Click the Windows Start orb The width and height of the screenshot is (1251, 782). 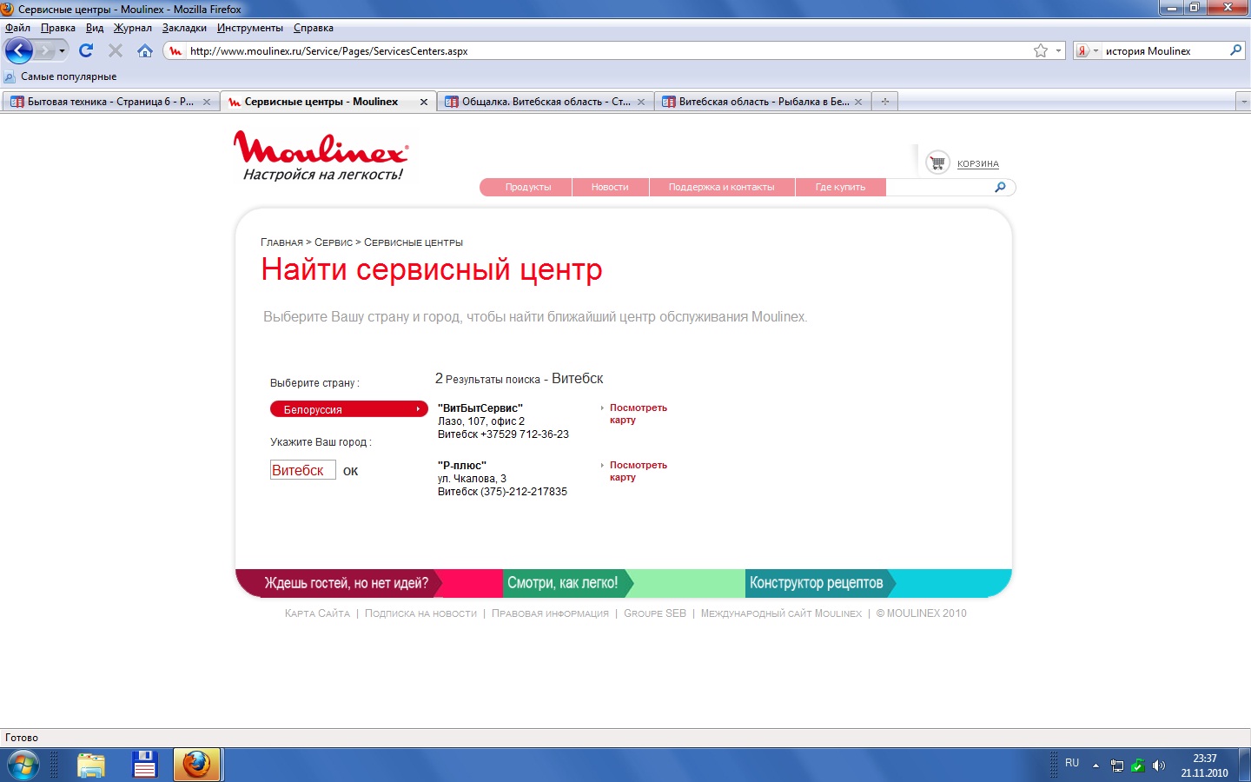tap(23, 765)
